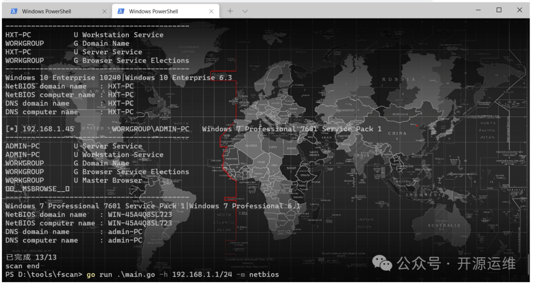This screenshot has width=533, height=285.
Task: Click PowerShell icon on first tab
Action: point(14,11)
